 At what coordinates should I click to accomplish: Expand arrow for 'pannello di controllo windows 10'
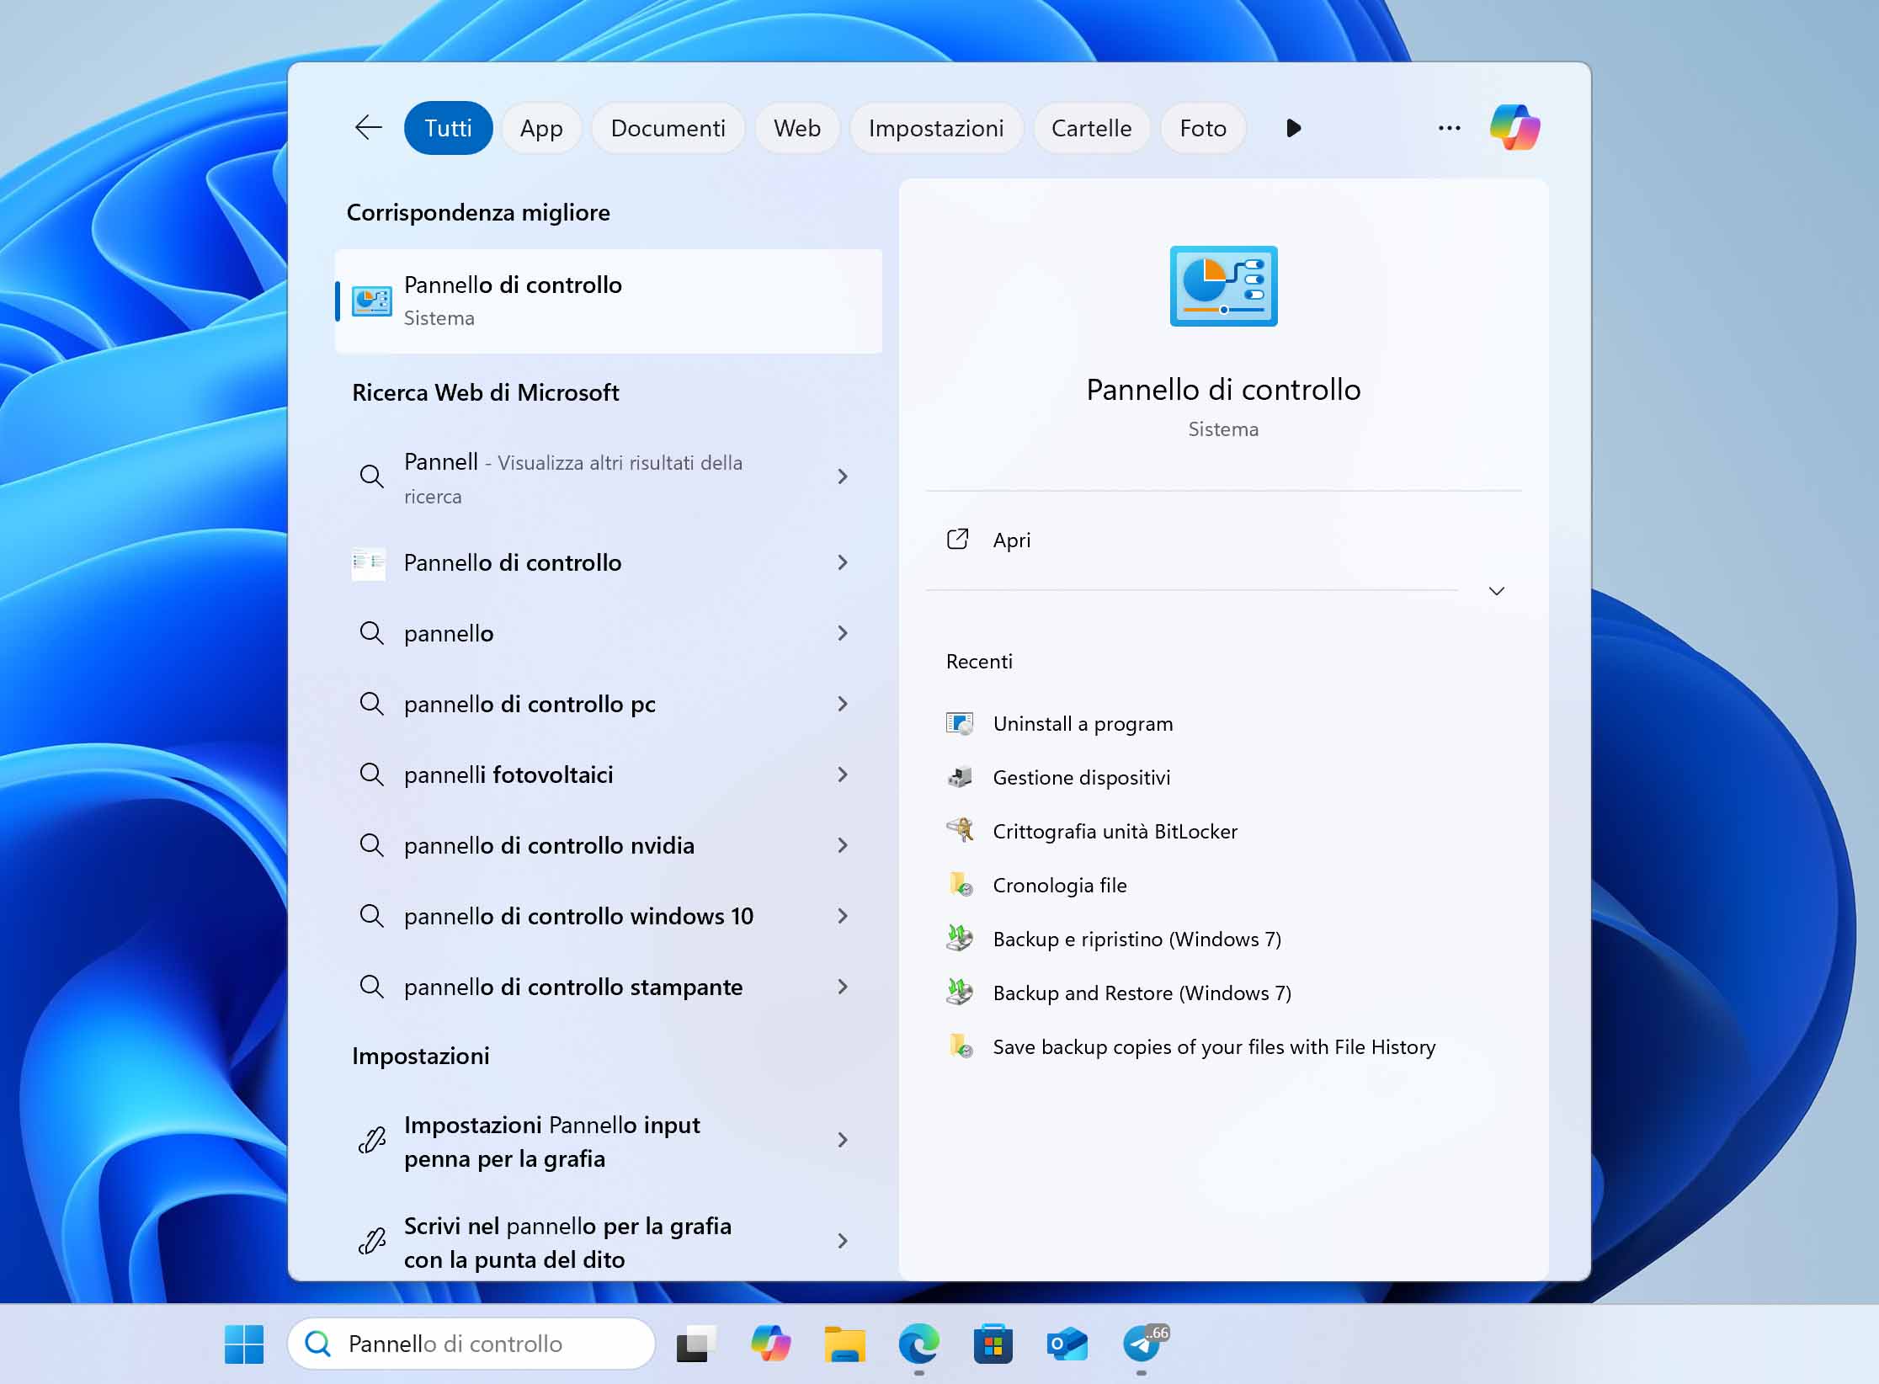pos(843,916)
